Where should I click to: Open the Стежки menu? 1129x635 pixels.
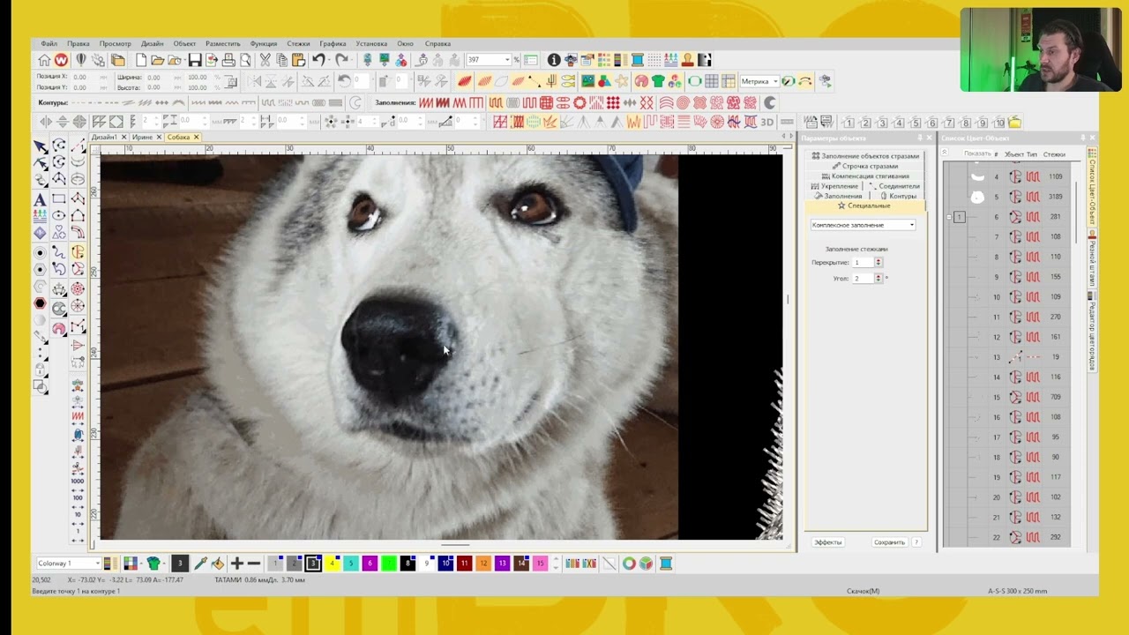(x=298, y=43)
